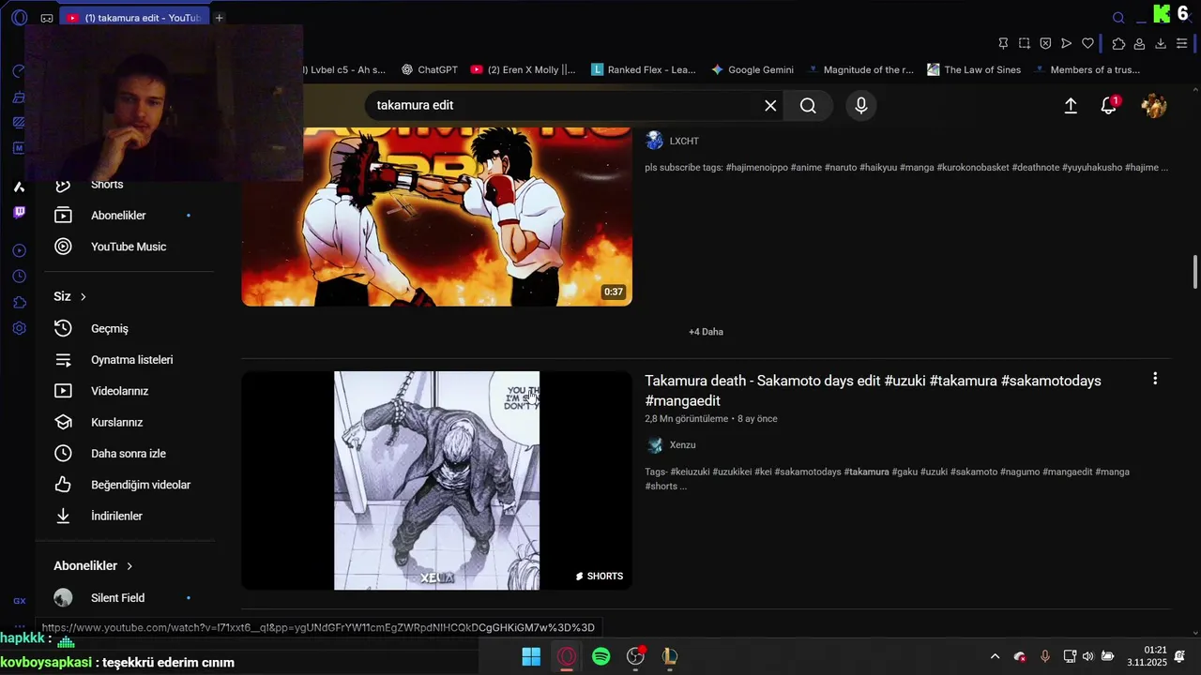Image resolution: width=1201 pixels, height=675 pixels.
Task: Open 'The Law of Sines' bookmark
Action: 973,69
